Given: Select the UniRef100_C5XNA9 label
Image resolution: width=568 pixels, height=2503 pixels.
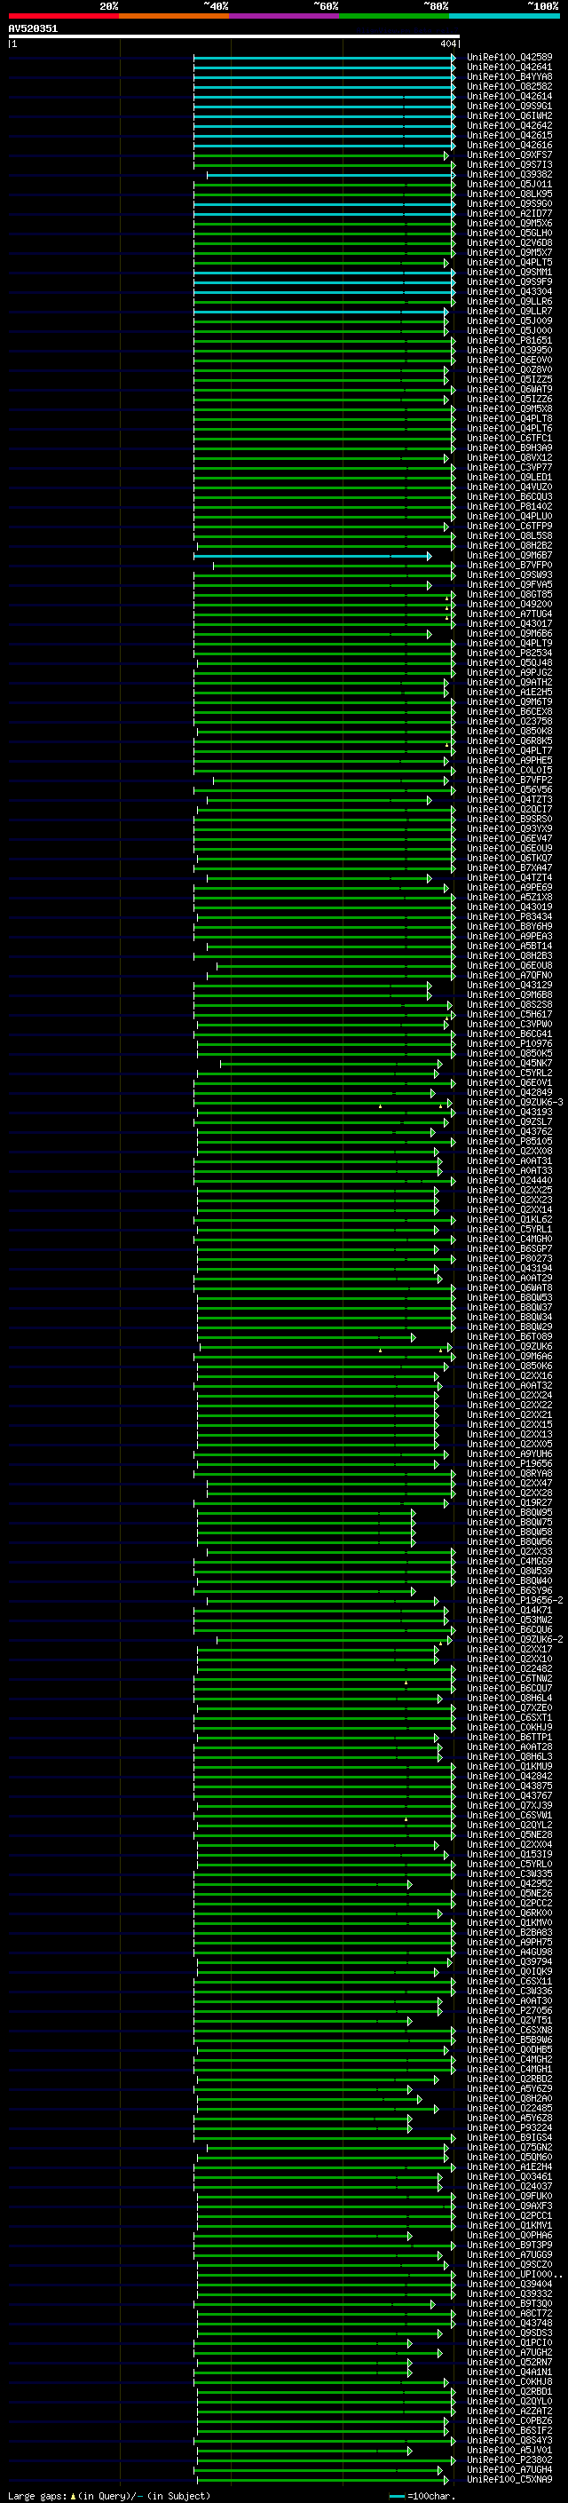Looking at the screenshot, I should pyautogui.click(x=509, y=2480).
